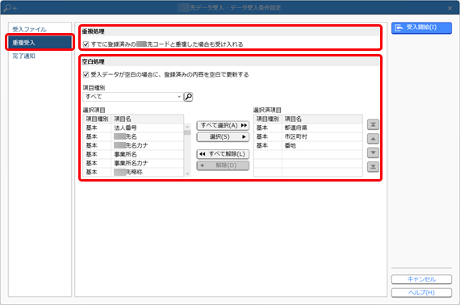Toggle accept duplicate codes checkbox
This screenshot has height=305, width=460.
[86, 44]
